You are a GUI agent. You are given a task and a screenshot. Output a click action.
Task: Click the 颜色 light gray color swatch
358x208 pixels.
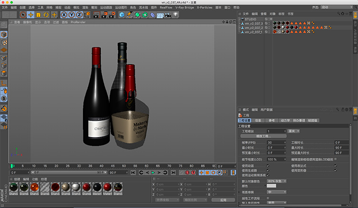pos(272,186)
